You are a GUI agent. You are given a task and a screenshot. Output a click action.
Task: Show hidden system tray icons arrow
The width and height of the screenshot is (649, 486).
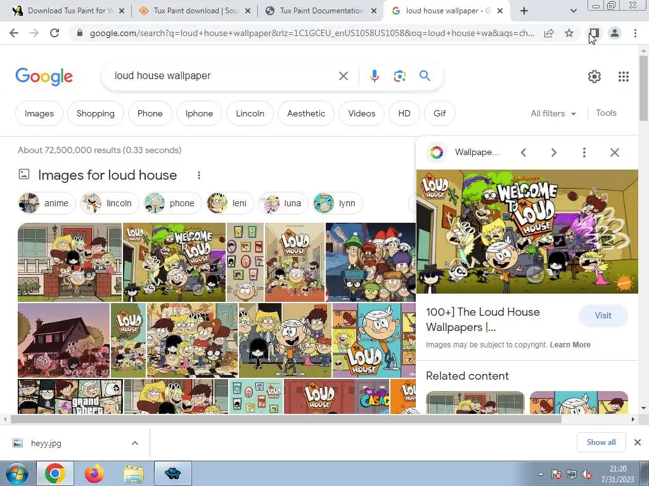[541, 475]
